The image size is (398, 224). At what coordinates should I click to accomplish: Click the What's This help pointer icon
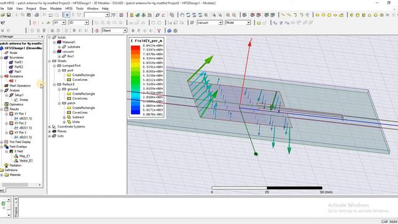2,23
